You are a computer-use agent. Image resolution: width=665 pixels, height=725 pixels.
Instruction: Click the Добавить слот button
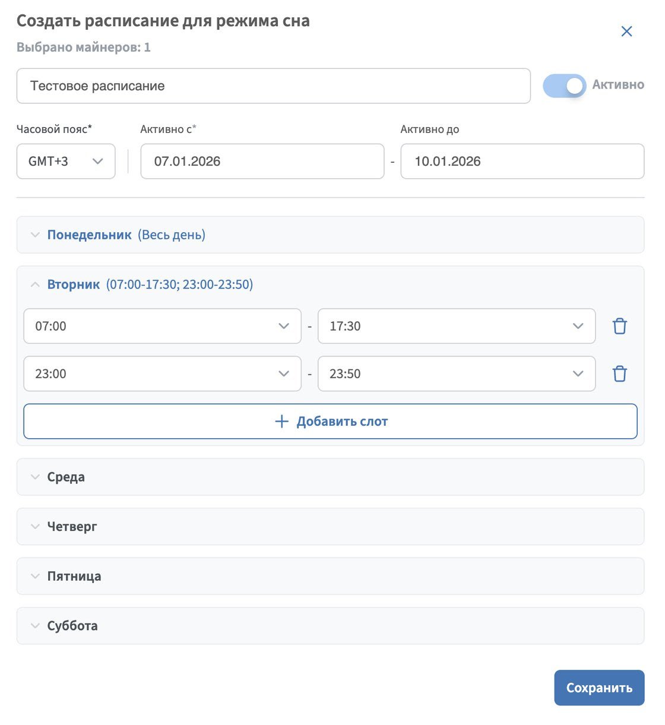tap(330, 422)
